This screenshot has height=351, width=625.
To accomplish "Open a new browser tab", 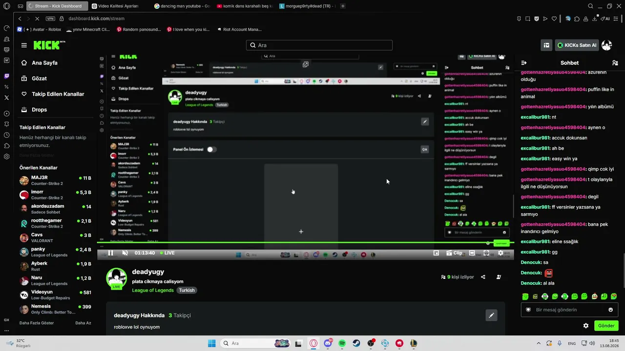I will pos(343,6).
